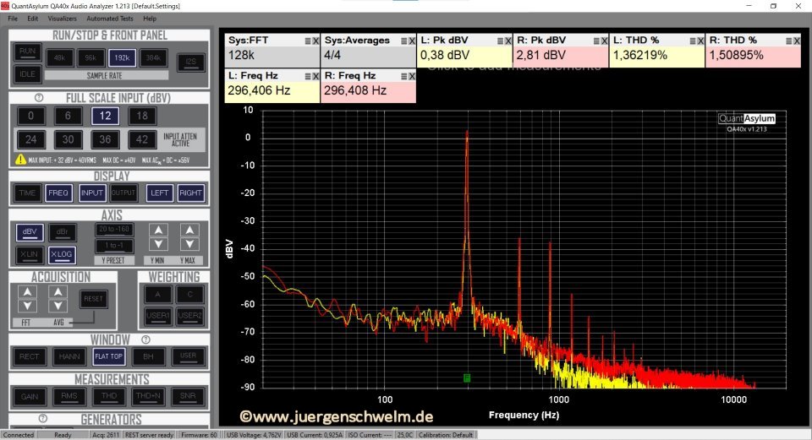Image resolution: width=812 pixels, height=440 pixels.
Task: Reset the acquisition averages
Action: (x=93, y=299)
